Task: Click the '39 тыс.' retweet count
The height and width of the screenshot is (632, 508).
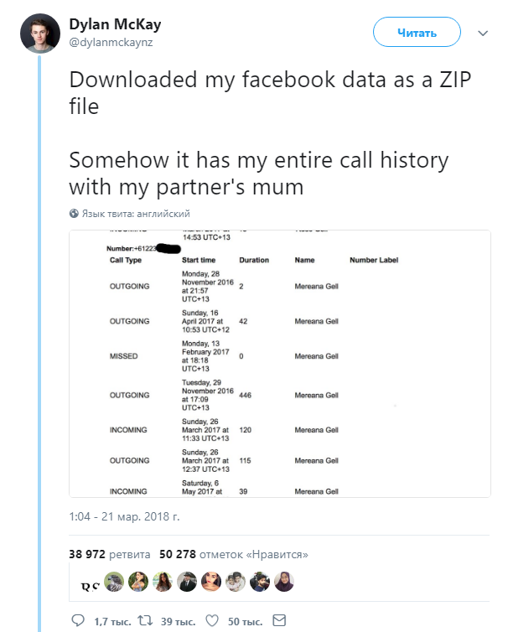Action: coord(178,621)
